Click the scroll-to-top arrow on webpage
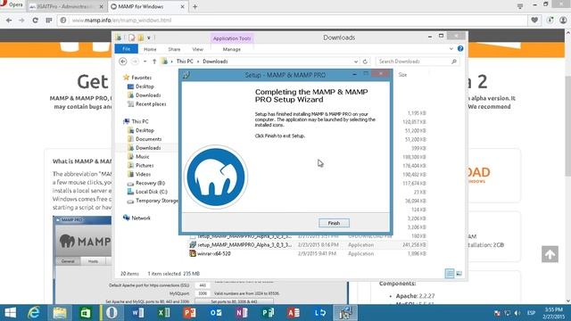 pyautogui.click(x=550, y=254)
